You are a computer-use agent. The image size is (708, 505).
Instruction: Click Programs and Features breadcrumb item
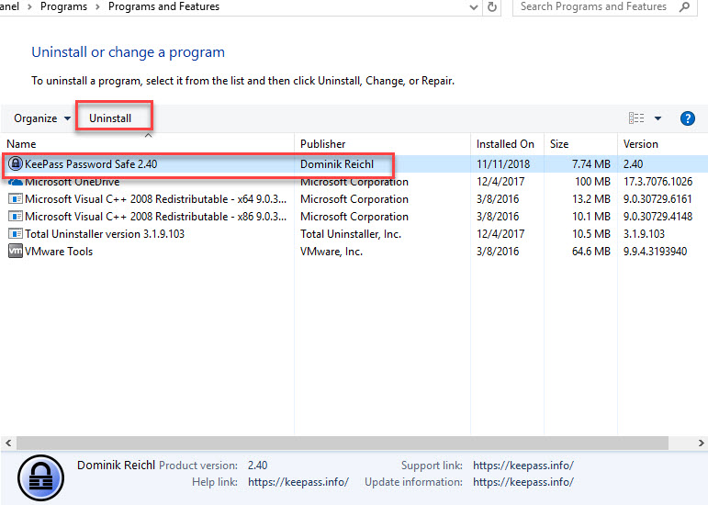163,6
